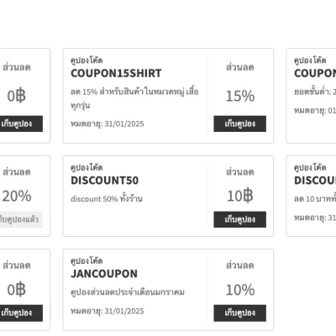Click the greyed เก็บคูปองแล้ว button

point(19,219)
